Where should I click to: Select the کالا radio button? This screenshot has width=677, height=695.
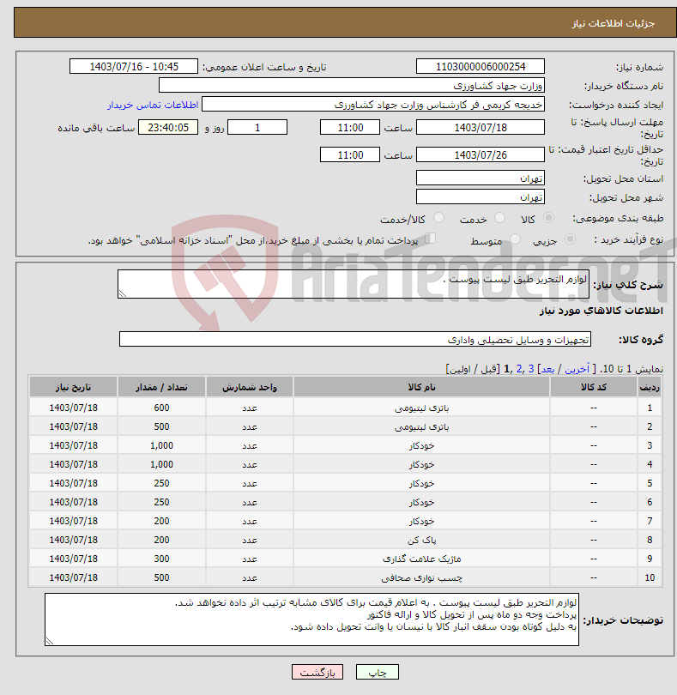(x=548, y=218)
